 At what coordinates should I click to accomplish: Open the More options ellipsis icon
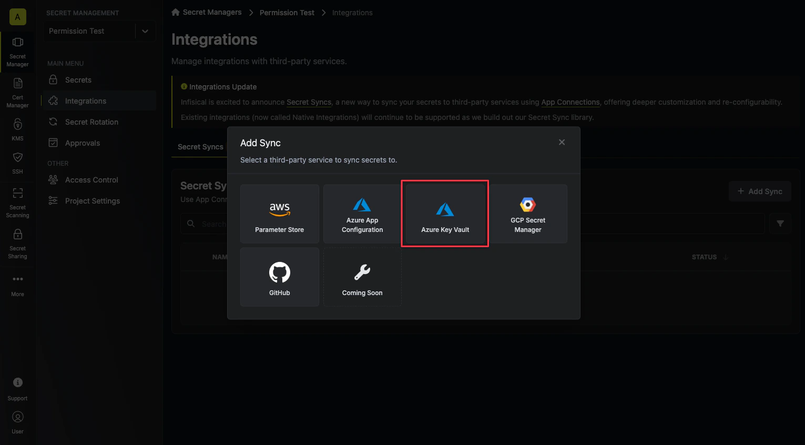pos(18,279)
